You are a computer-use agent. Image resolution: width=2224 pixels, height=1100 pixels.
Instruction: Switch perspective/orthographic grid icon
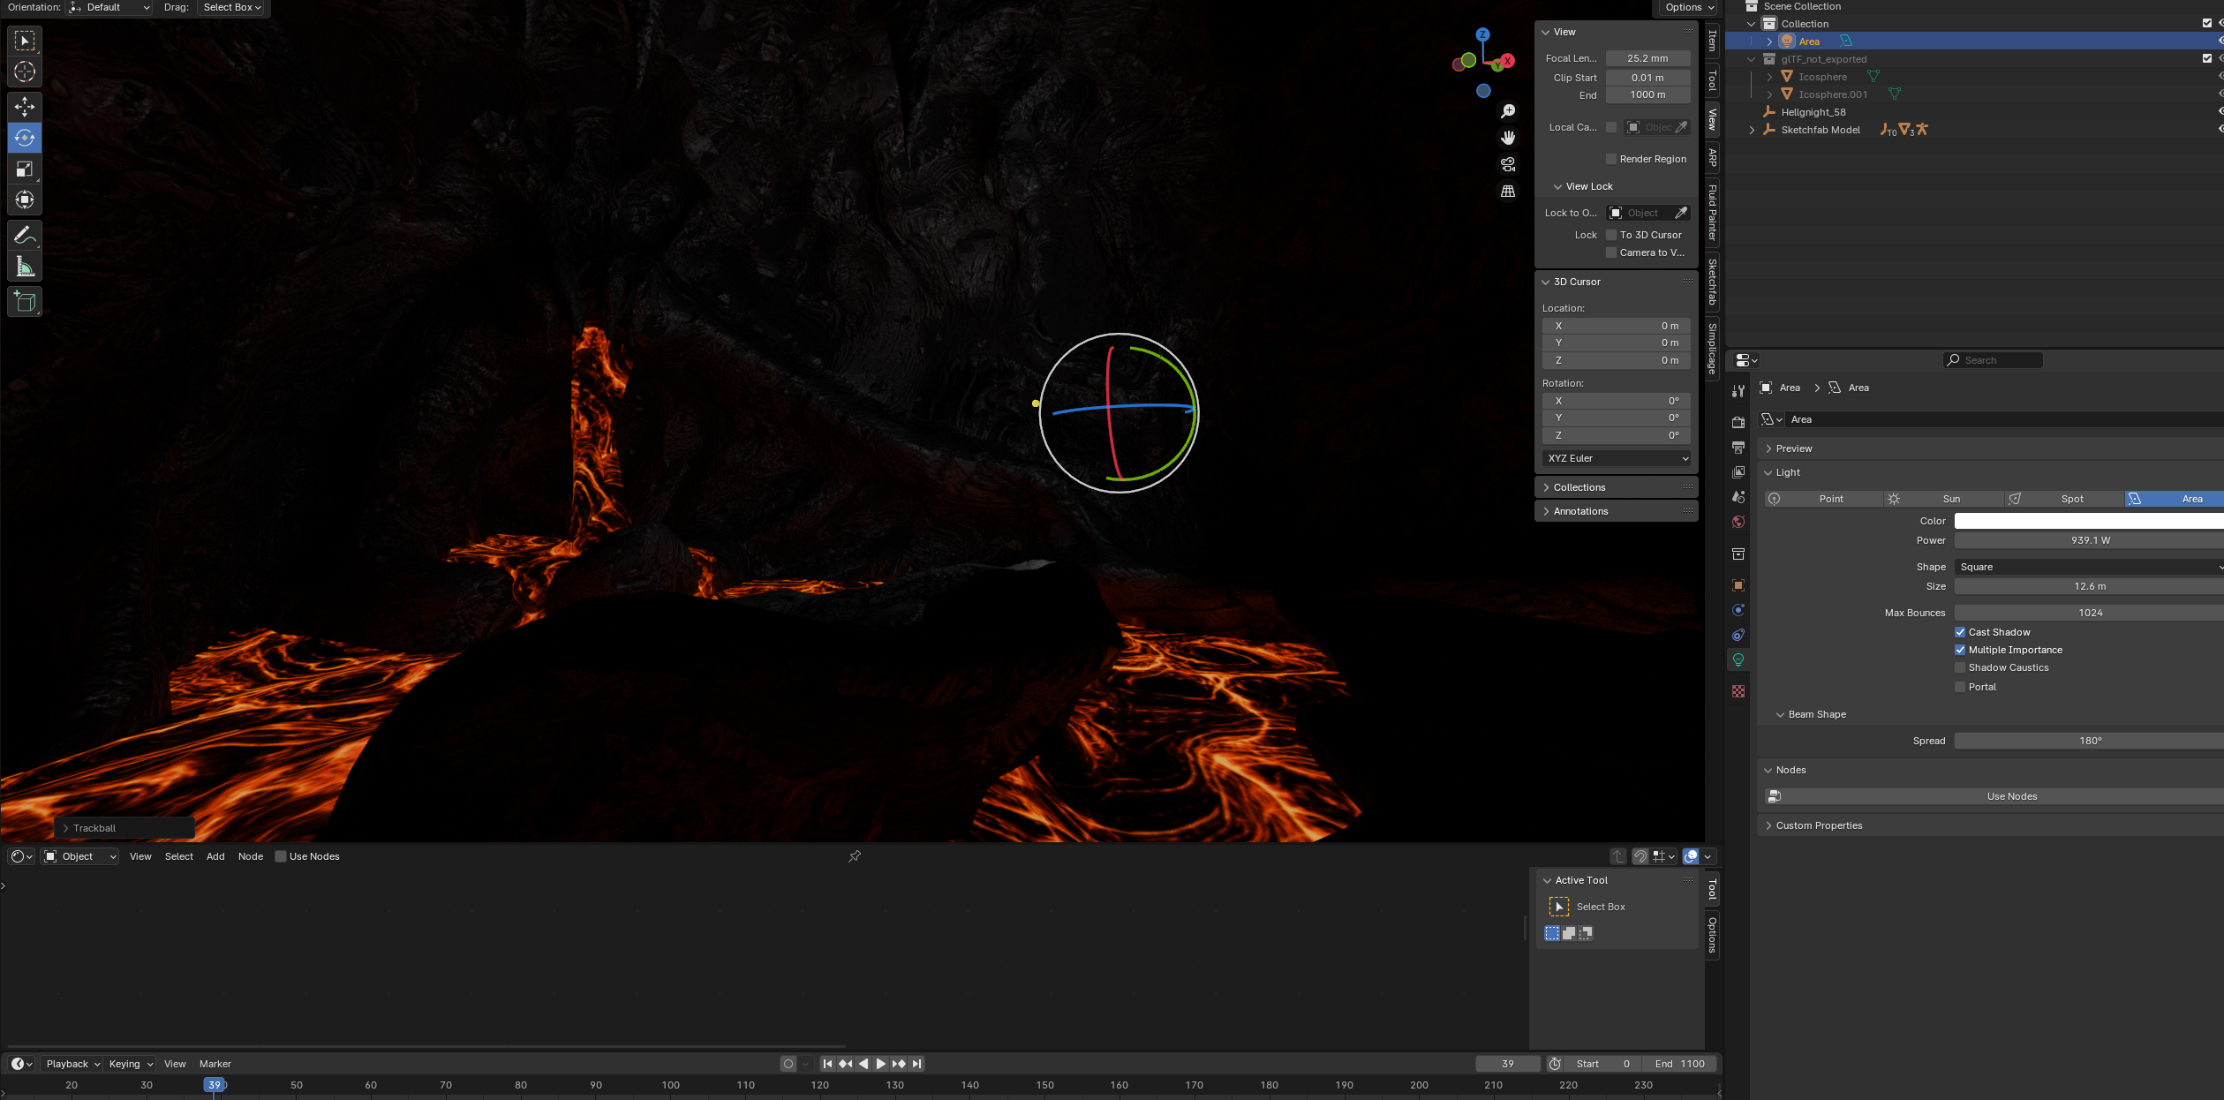click(x=1508, y=191)
